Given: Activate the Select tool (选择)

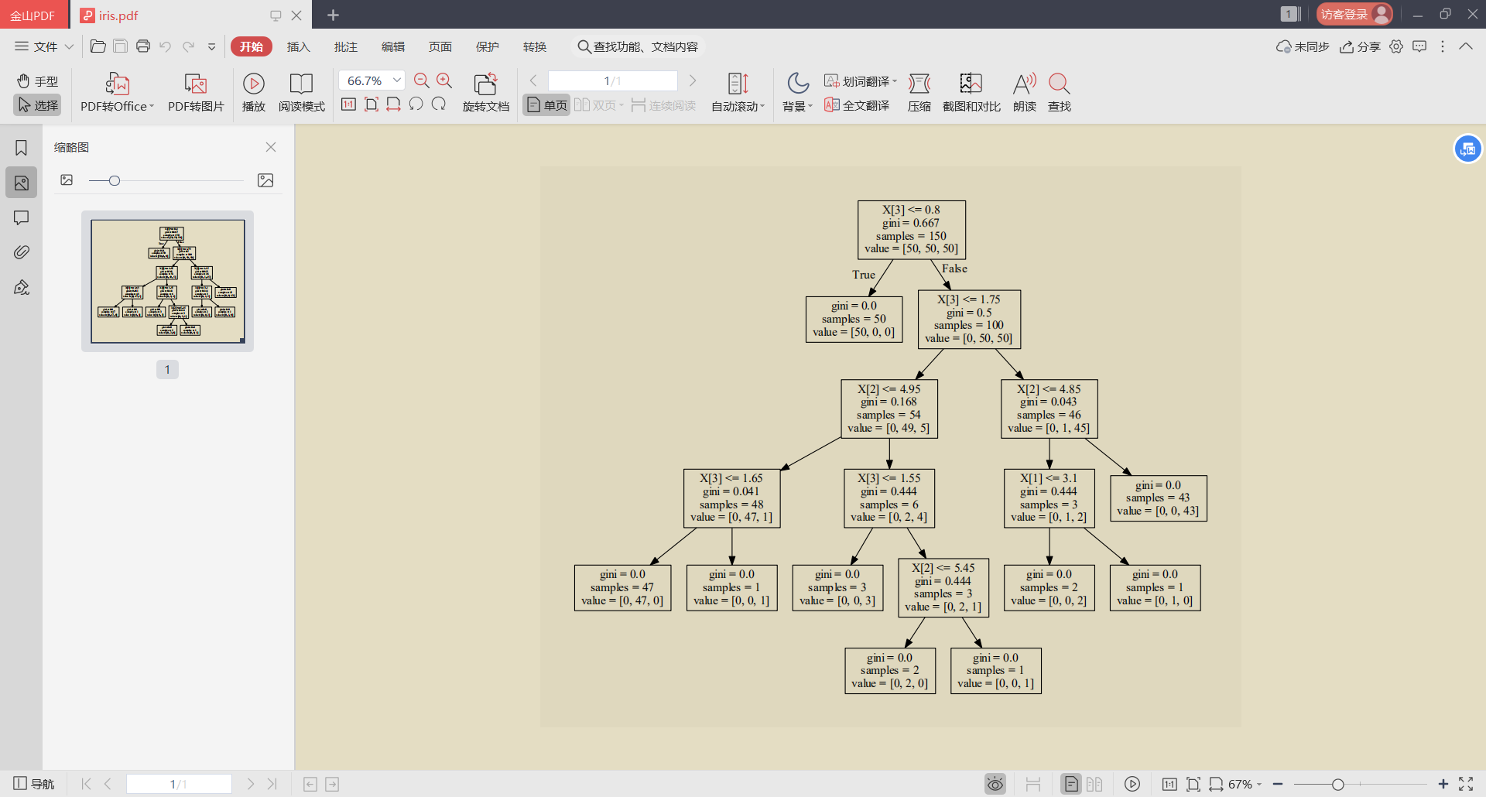Looking at the screenshot, I should point(37,105).
